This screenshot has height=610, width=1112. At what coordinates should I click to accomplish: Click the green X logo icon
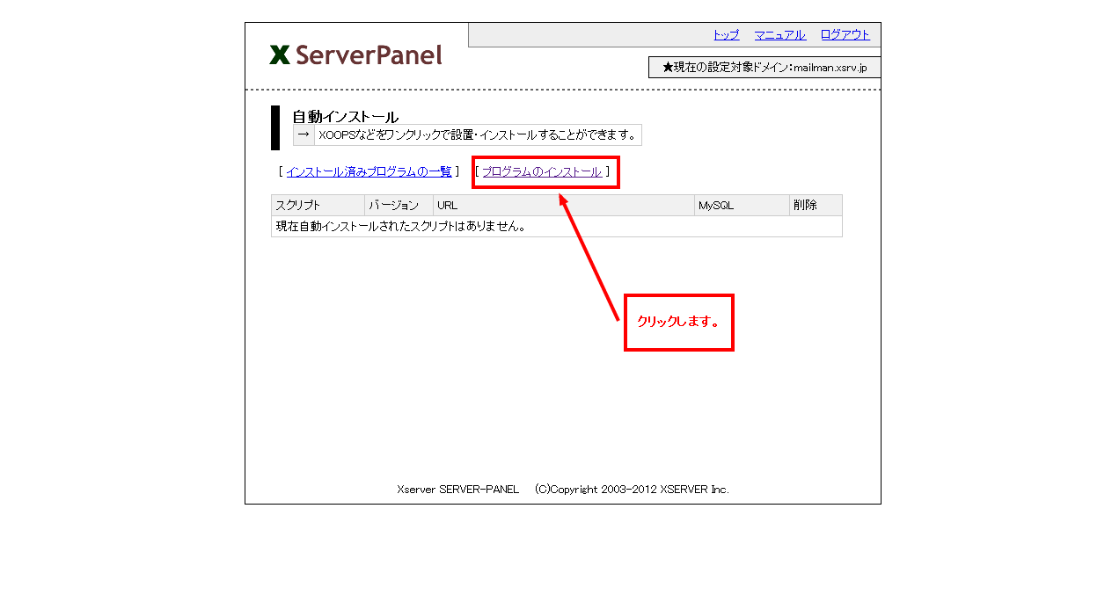click(280, 55)
